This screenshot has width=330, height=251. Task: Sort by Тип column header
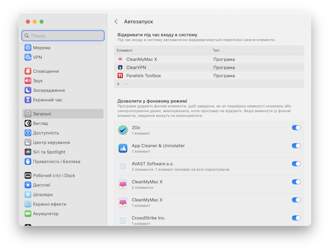point(216,51)
